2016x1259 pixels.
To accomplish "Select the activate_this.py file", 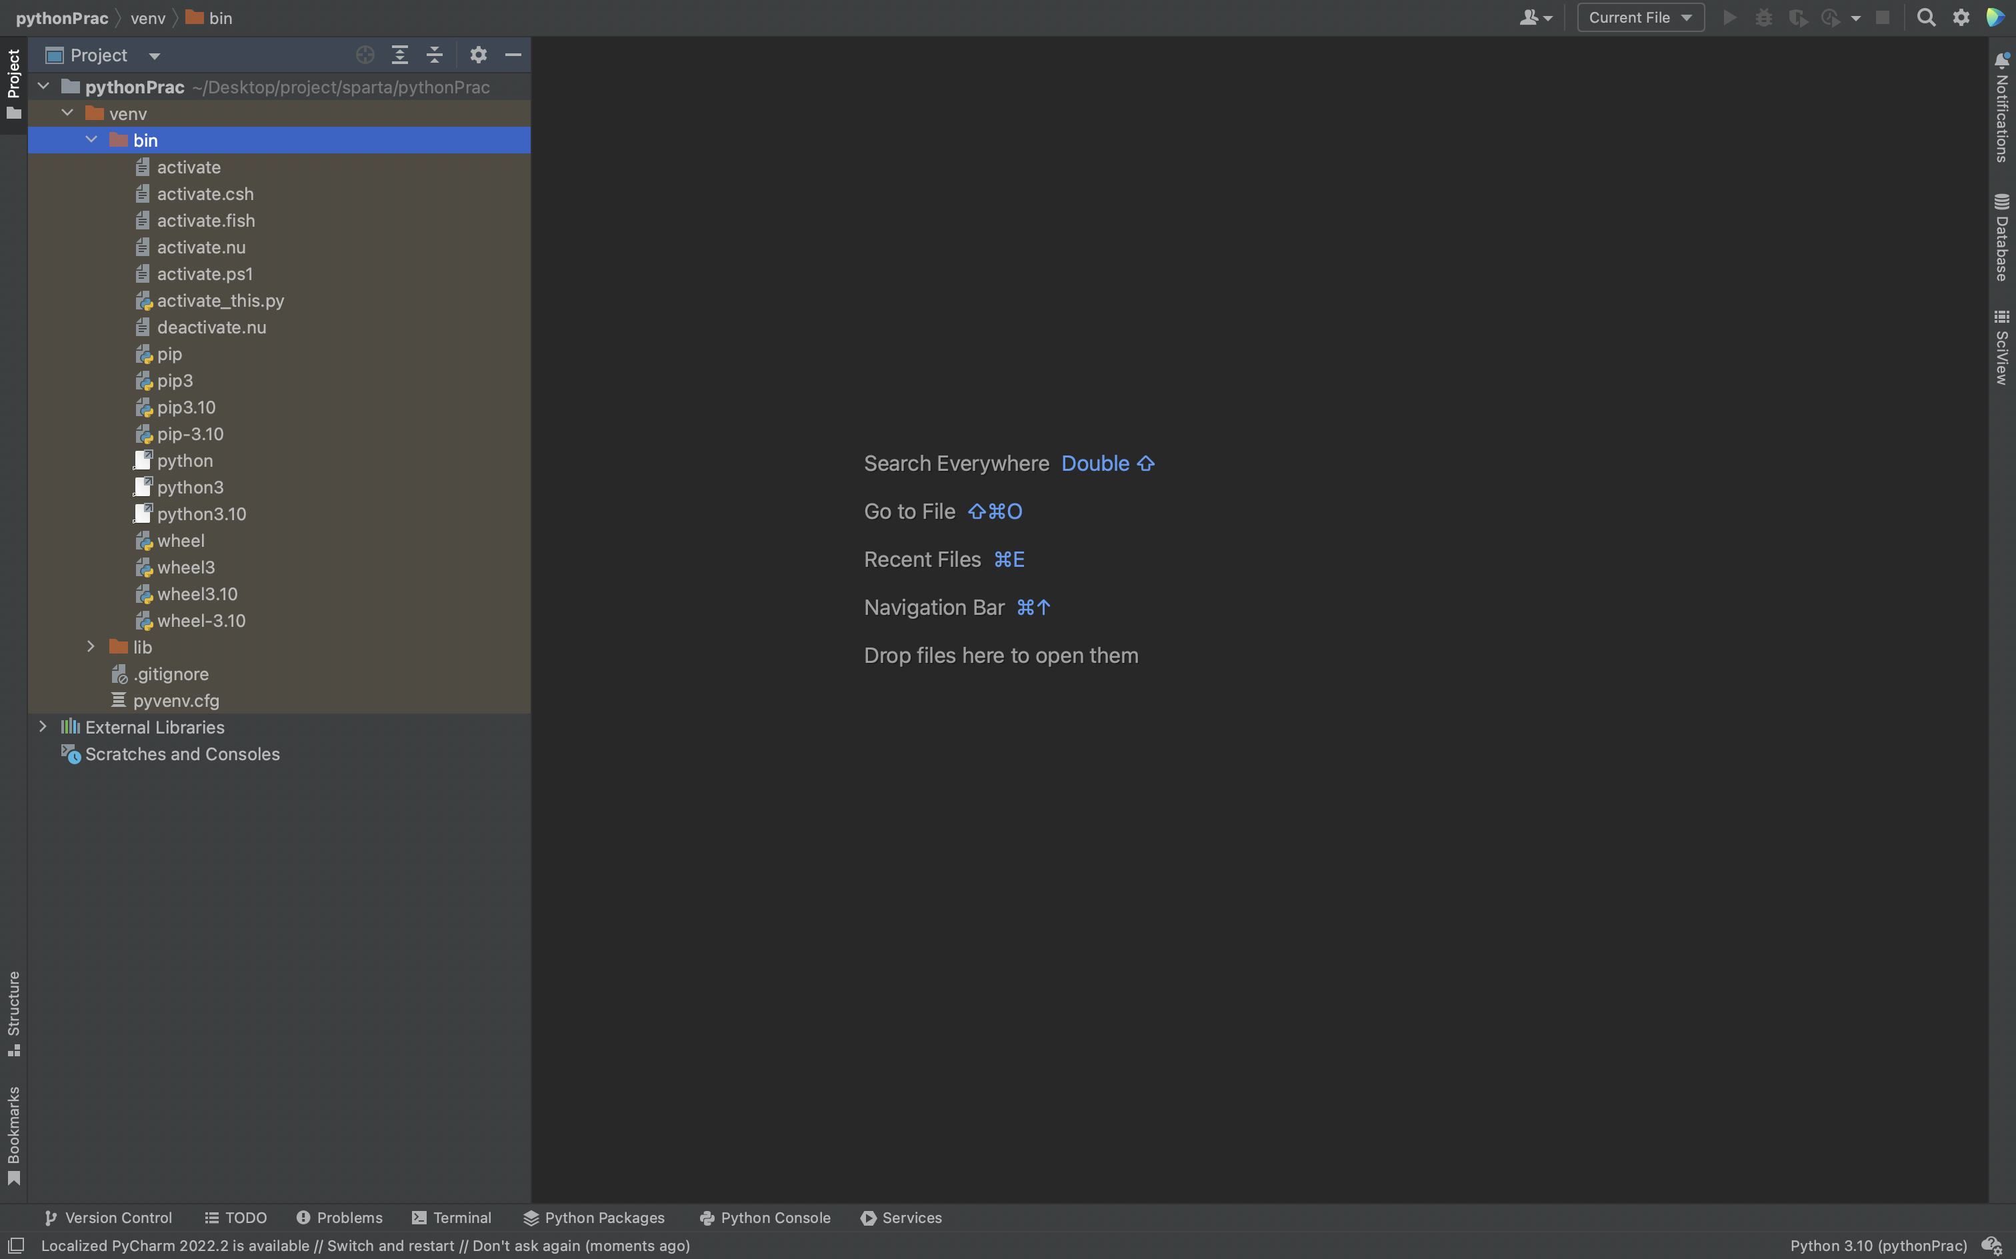I will (x=220, y=301).
